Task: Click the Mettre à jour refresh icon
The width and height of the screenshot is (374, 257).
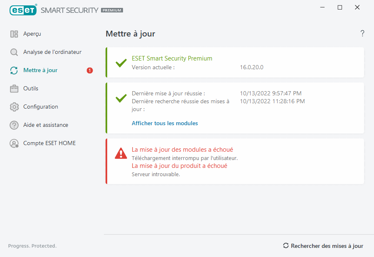Action: click(x=14, y=70)
